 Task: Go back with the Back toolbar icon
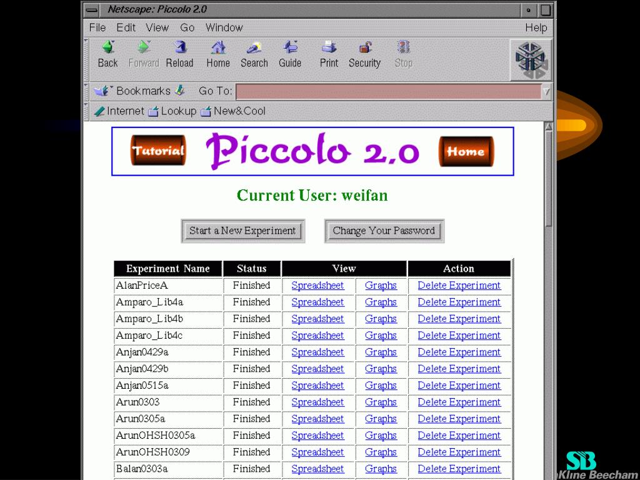click(107, 54)
